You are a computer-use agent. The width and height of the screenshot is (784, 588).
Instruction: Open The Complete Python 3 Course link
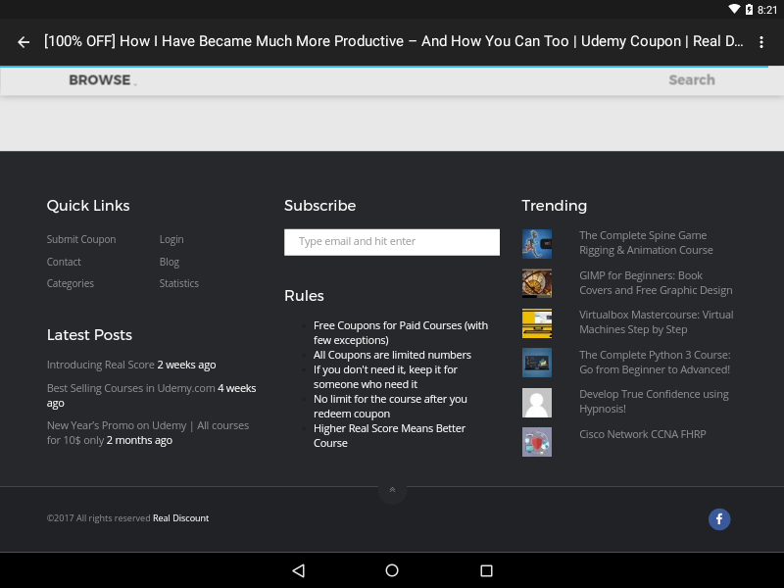click(x=655, y=362)
